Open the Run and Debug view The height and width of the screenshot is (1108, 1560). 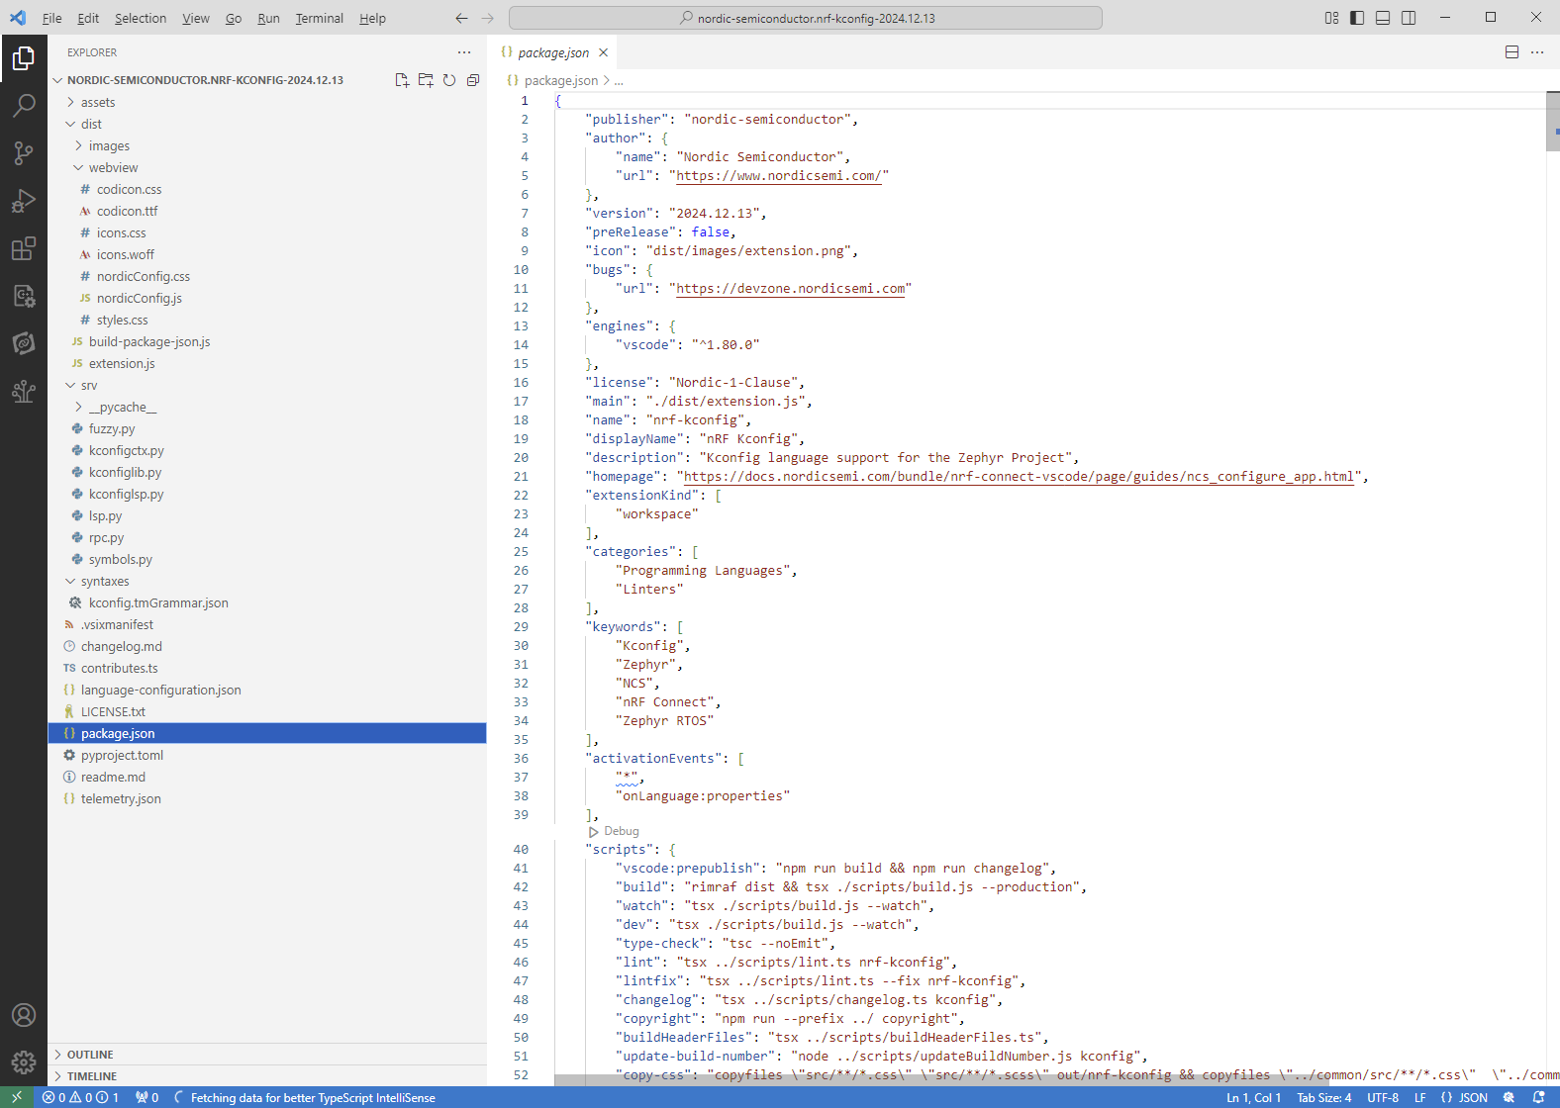24,201
